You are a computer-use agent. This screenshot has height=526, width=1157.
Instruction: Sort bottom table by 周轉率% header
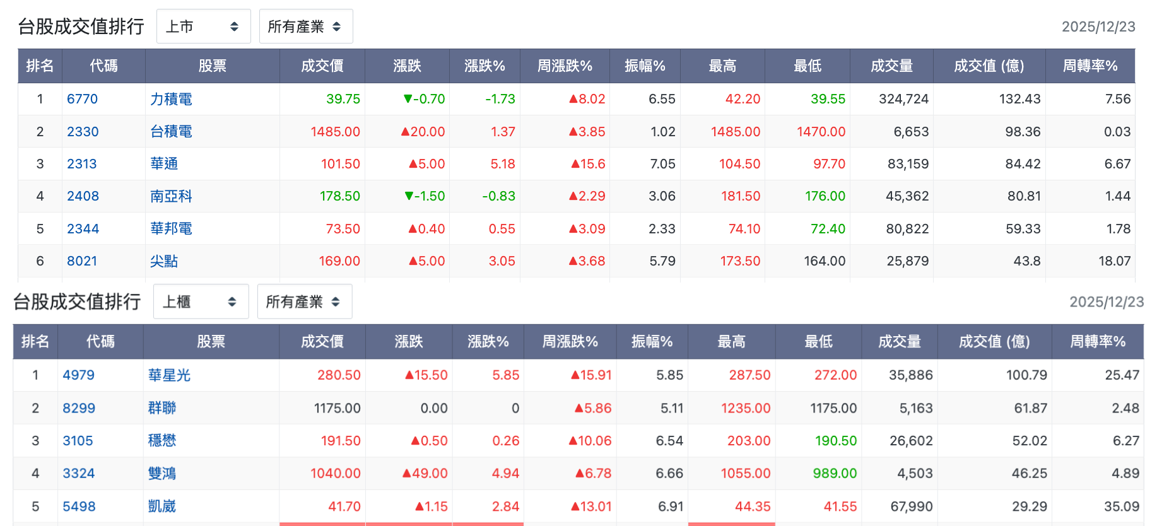click(x=1098, y=341)
